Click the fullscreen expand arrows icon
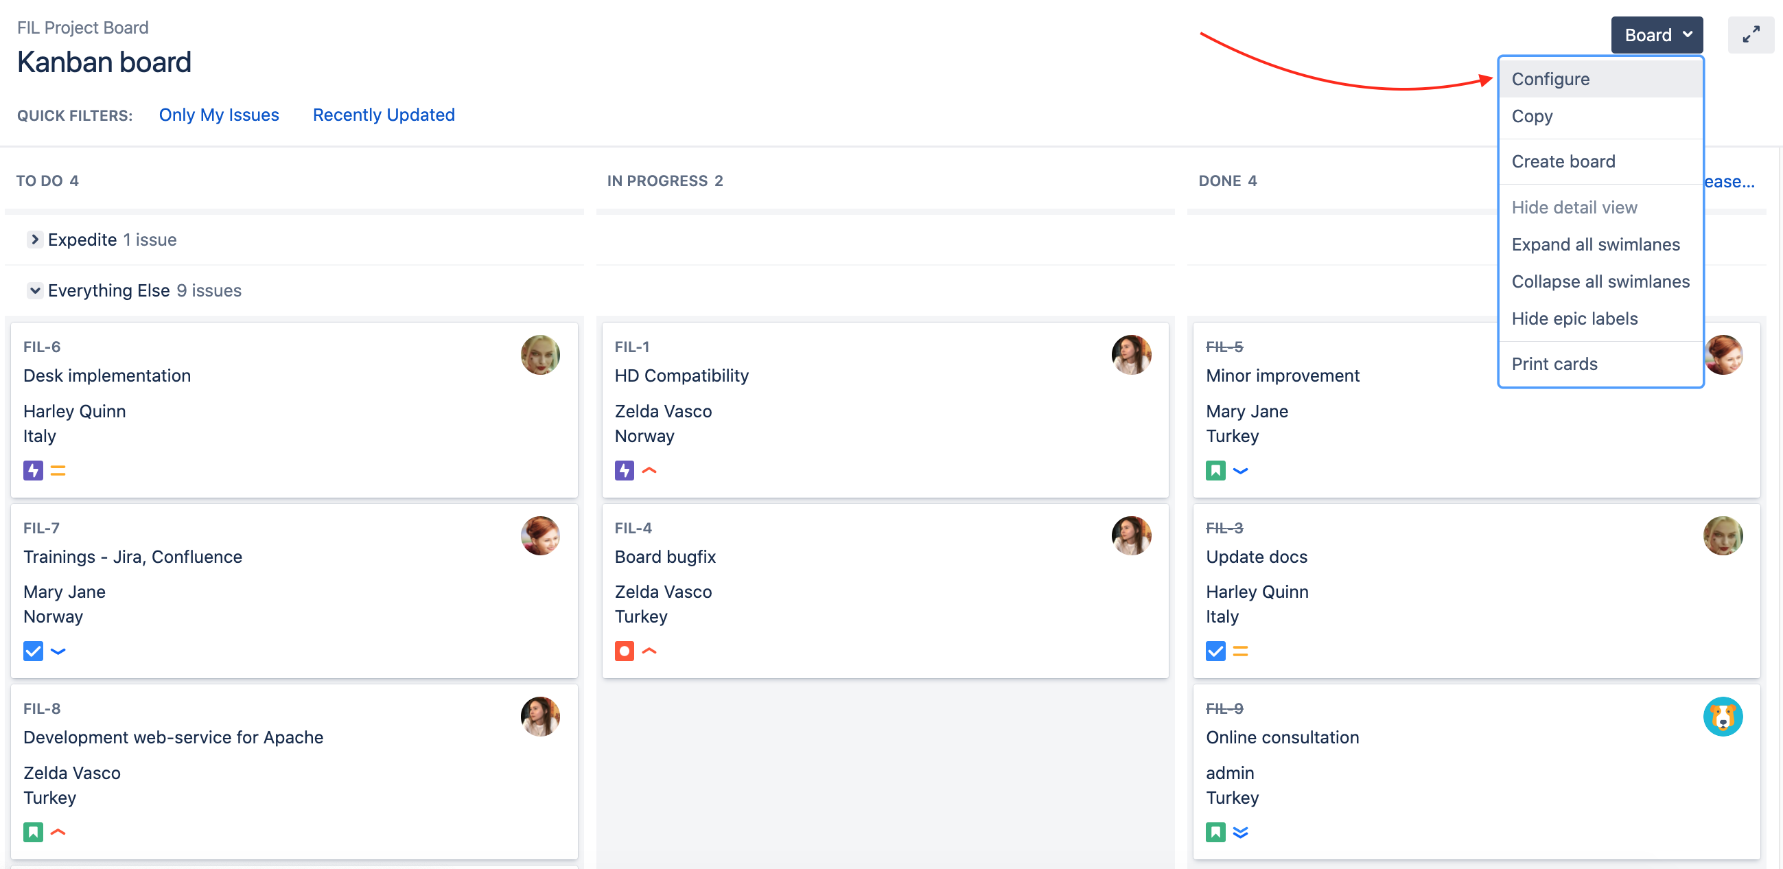The width and height of the screenshot is (1783, 869). click(x=1751, y=34)
